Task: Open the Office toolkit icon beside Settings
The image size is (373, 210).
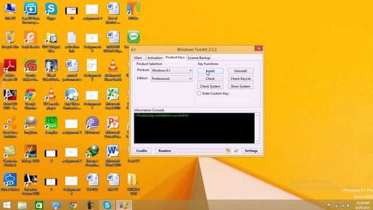Action: click(228, 150)
